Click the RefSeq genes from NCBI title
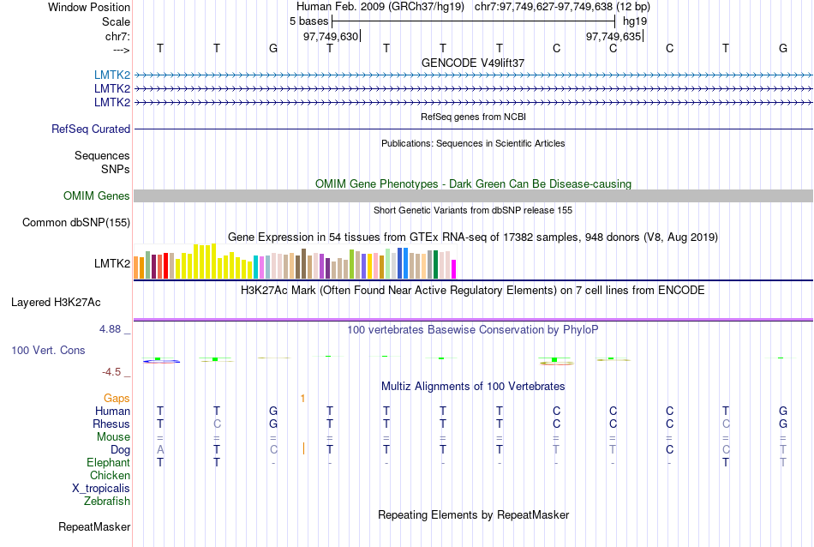This screenshot has width=814, height=547. point(473,117)
